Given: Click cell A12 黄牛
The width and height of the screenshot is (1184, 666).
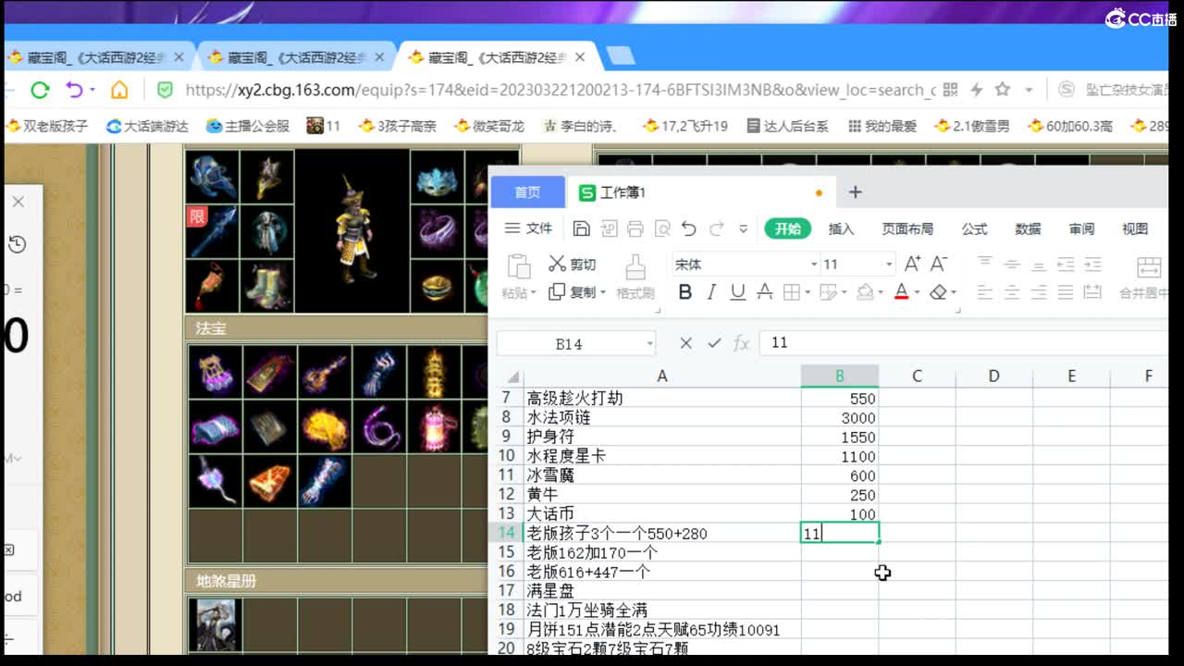Looking at the screenshot, I should (x=662, y=494).
